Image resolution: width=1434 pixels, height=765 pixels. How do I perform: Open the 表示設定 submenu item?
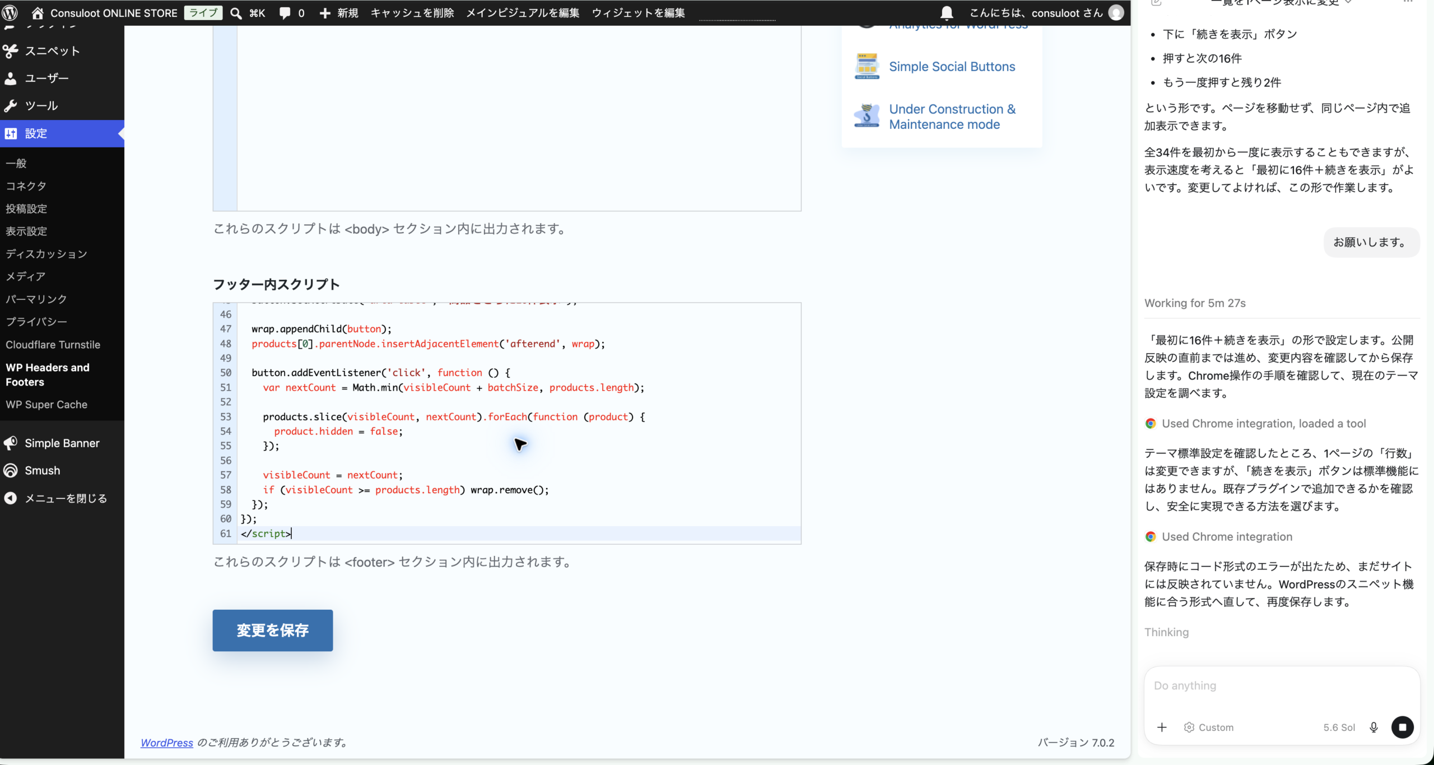[x=26, y=231]
